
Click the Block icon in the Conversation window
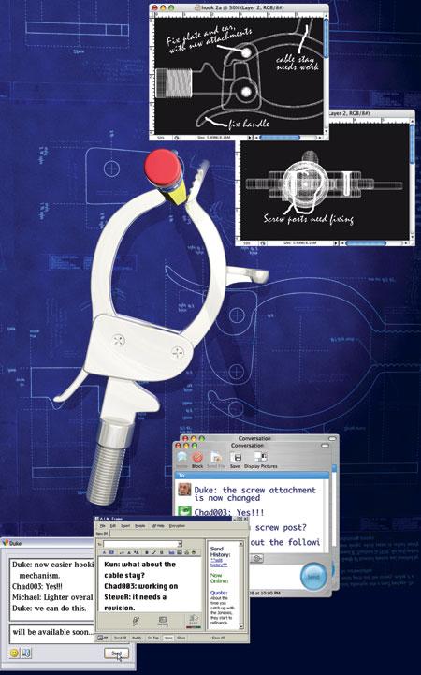(197, 458)
